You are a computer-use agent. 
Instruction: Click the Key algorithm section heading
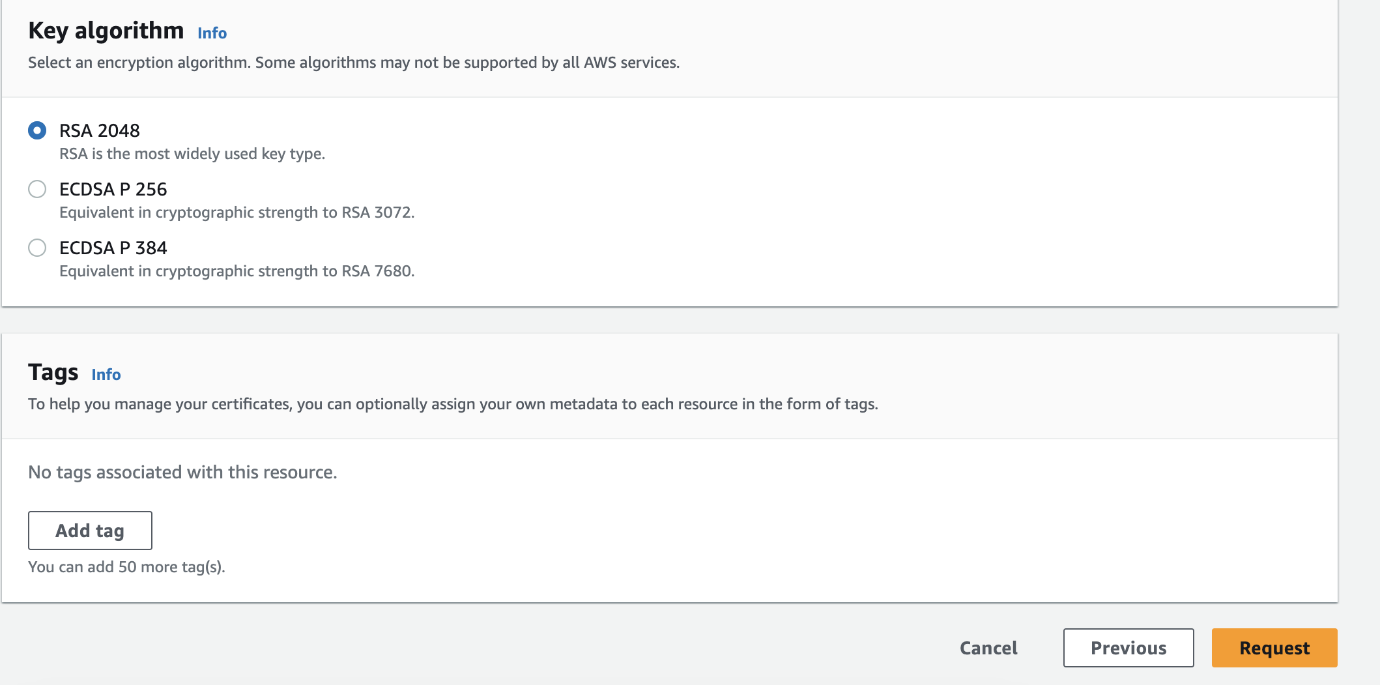(x=106, y=31)
